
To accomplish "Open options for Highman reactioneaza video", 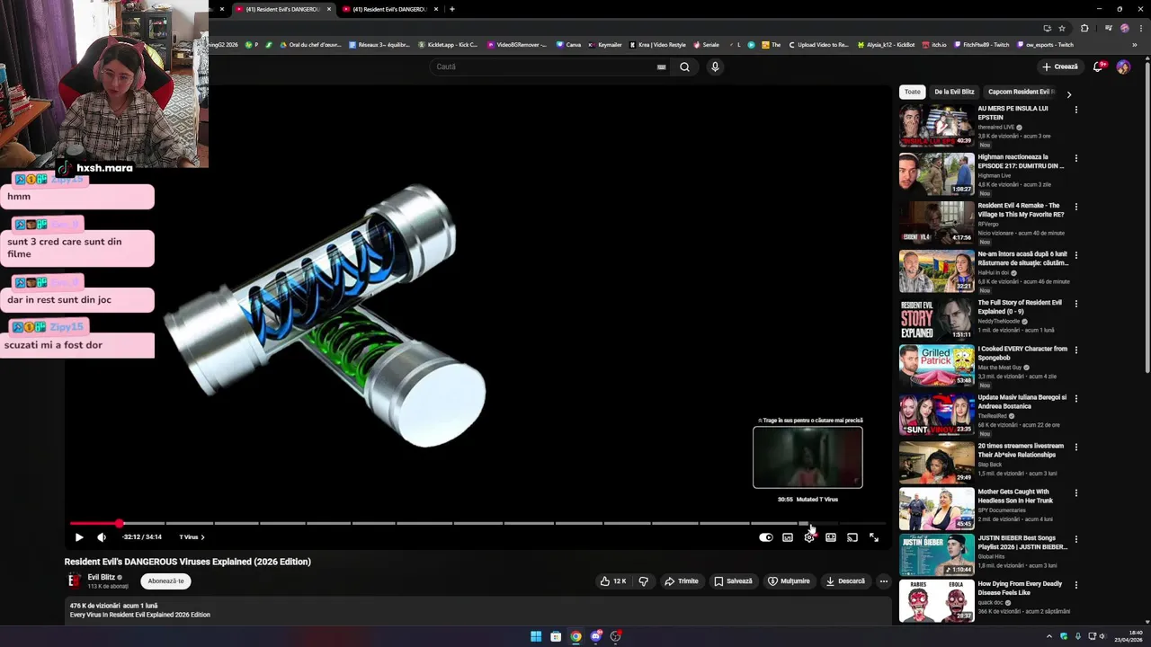I will pos(1076,158).
